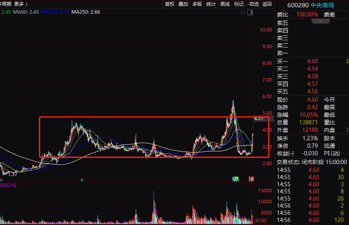The width and height of the screenshot is (349, 225).
Task: Open the 复权 price adjustment menu
Action: tap(170, 4)
